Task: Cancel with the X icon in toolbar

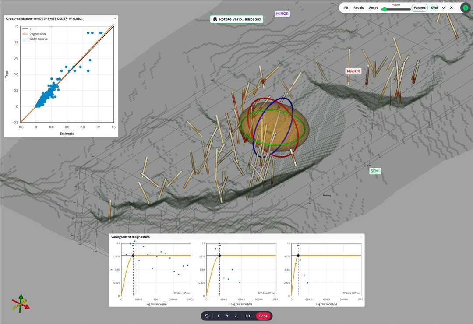Action: [451, 8]
